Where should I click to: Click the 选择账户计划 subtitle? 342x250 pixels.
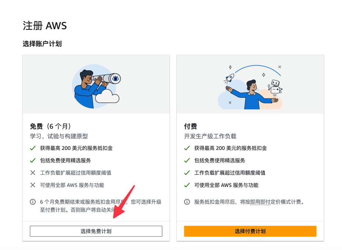pos(42,44)
